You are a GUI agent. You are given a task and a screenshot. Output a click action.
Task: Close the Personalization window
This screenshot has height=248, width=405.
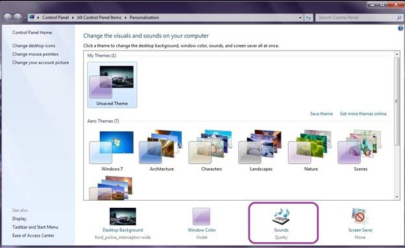(395, 5)
